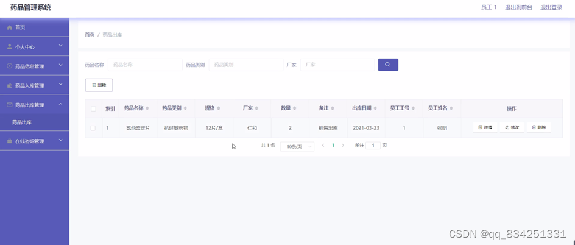The width and height of the screenshot is (575, 245).
Task: Open the 药品入库管理 menu label
Action: (x=30, y=86)
